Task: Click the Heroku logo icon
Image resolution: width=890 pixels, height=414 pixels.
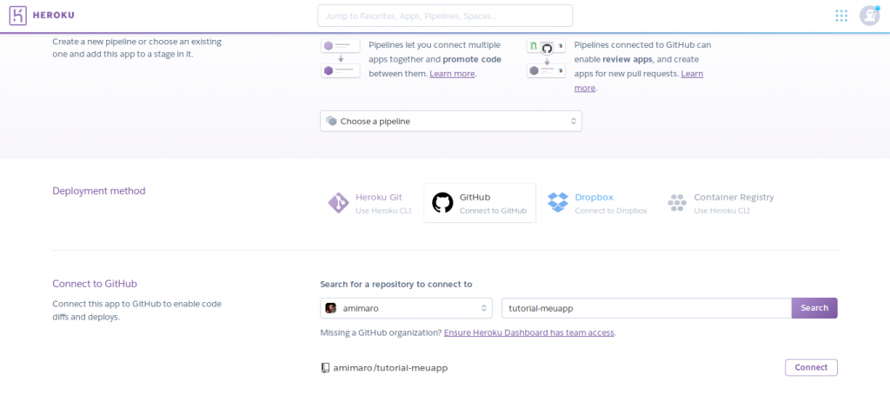Action: [x=18, y=16]
